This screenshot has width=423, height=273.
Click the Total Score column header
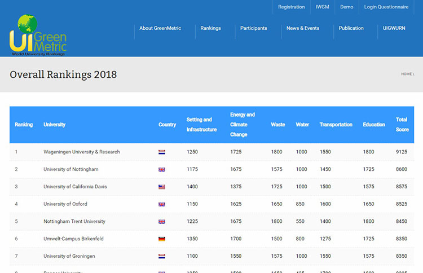402,125
